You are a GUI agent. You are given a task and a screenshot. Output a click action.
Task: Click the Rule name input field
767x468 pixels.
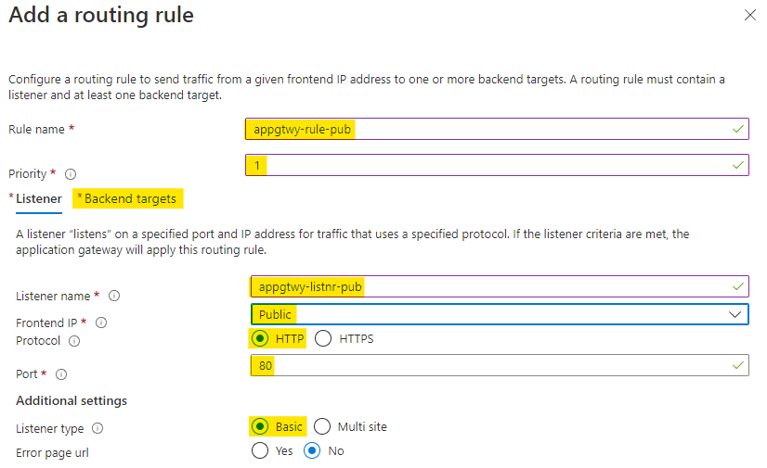497,130
